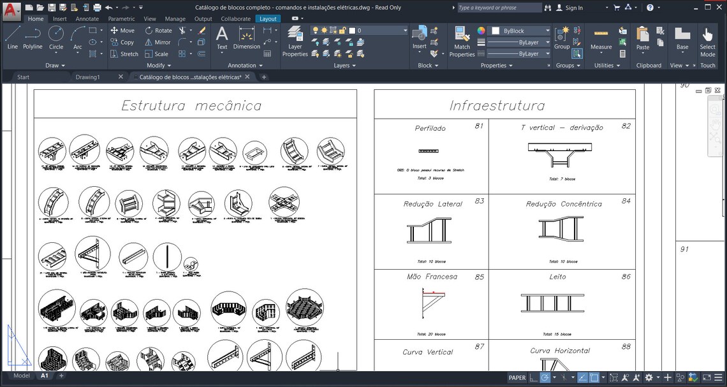The image size is (727, 387).
Task: Click the Sign In link
Action: coord(573,8)
